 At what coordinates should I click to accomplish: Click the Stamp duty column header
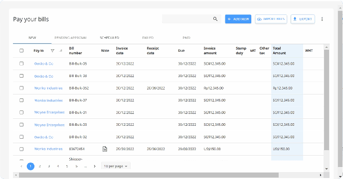(x=241, y=51)
